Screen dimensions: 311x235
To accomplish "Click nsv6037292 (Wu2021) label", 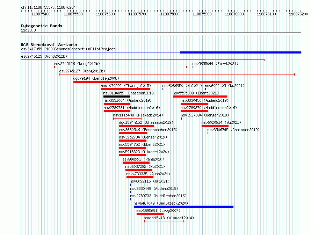I will click(x=145, y=166).
